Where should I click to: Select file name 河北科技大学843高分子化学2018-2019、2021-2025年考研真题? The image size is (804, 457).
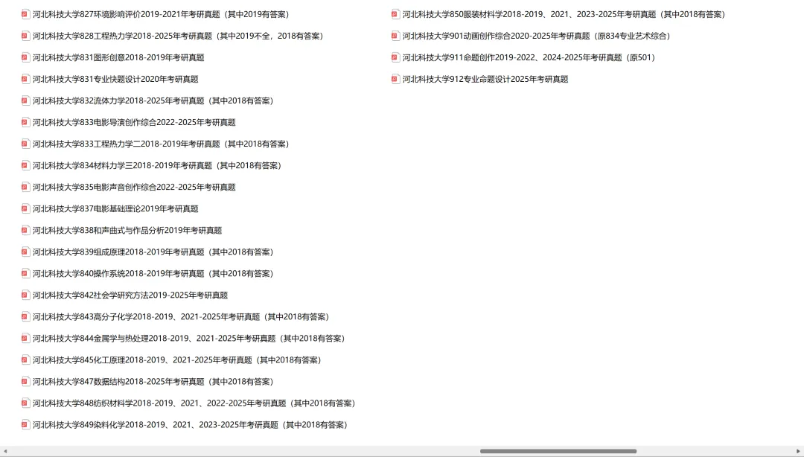pyautogui.click(x=181, y=316)
